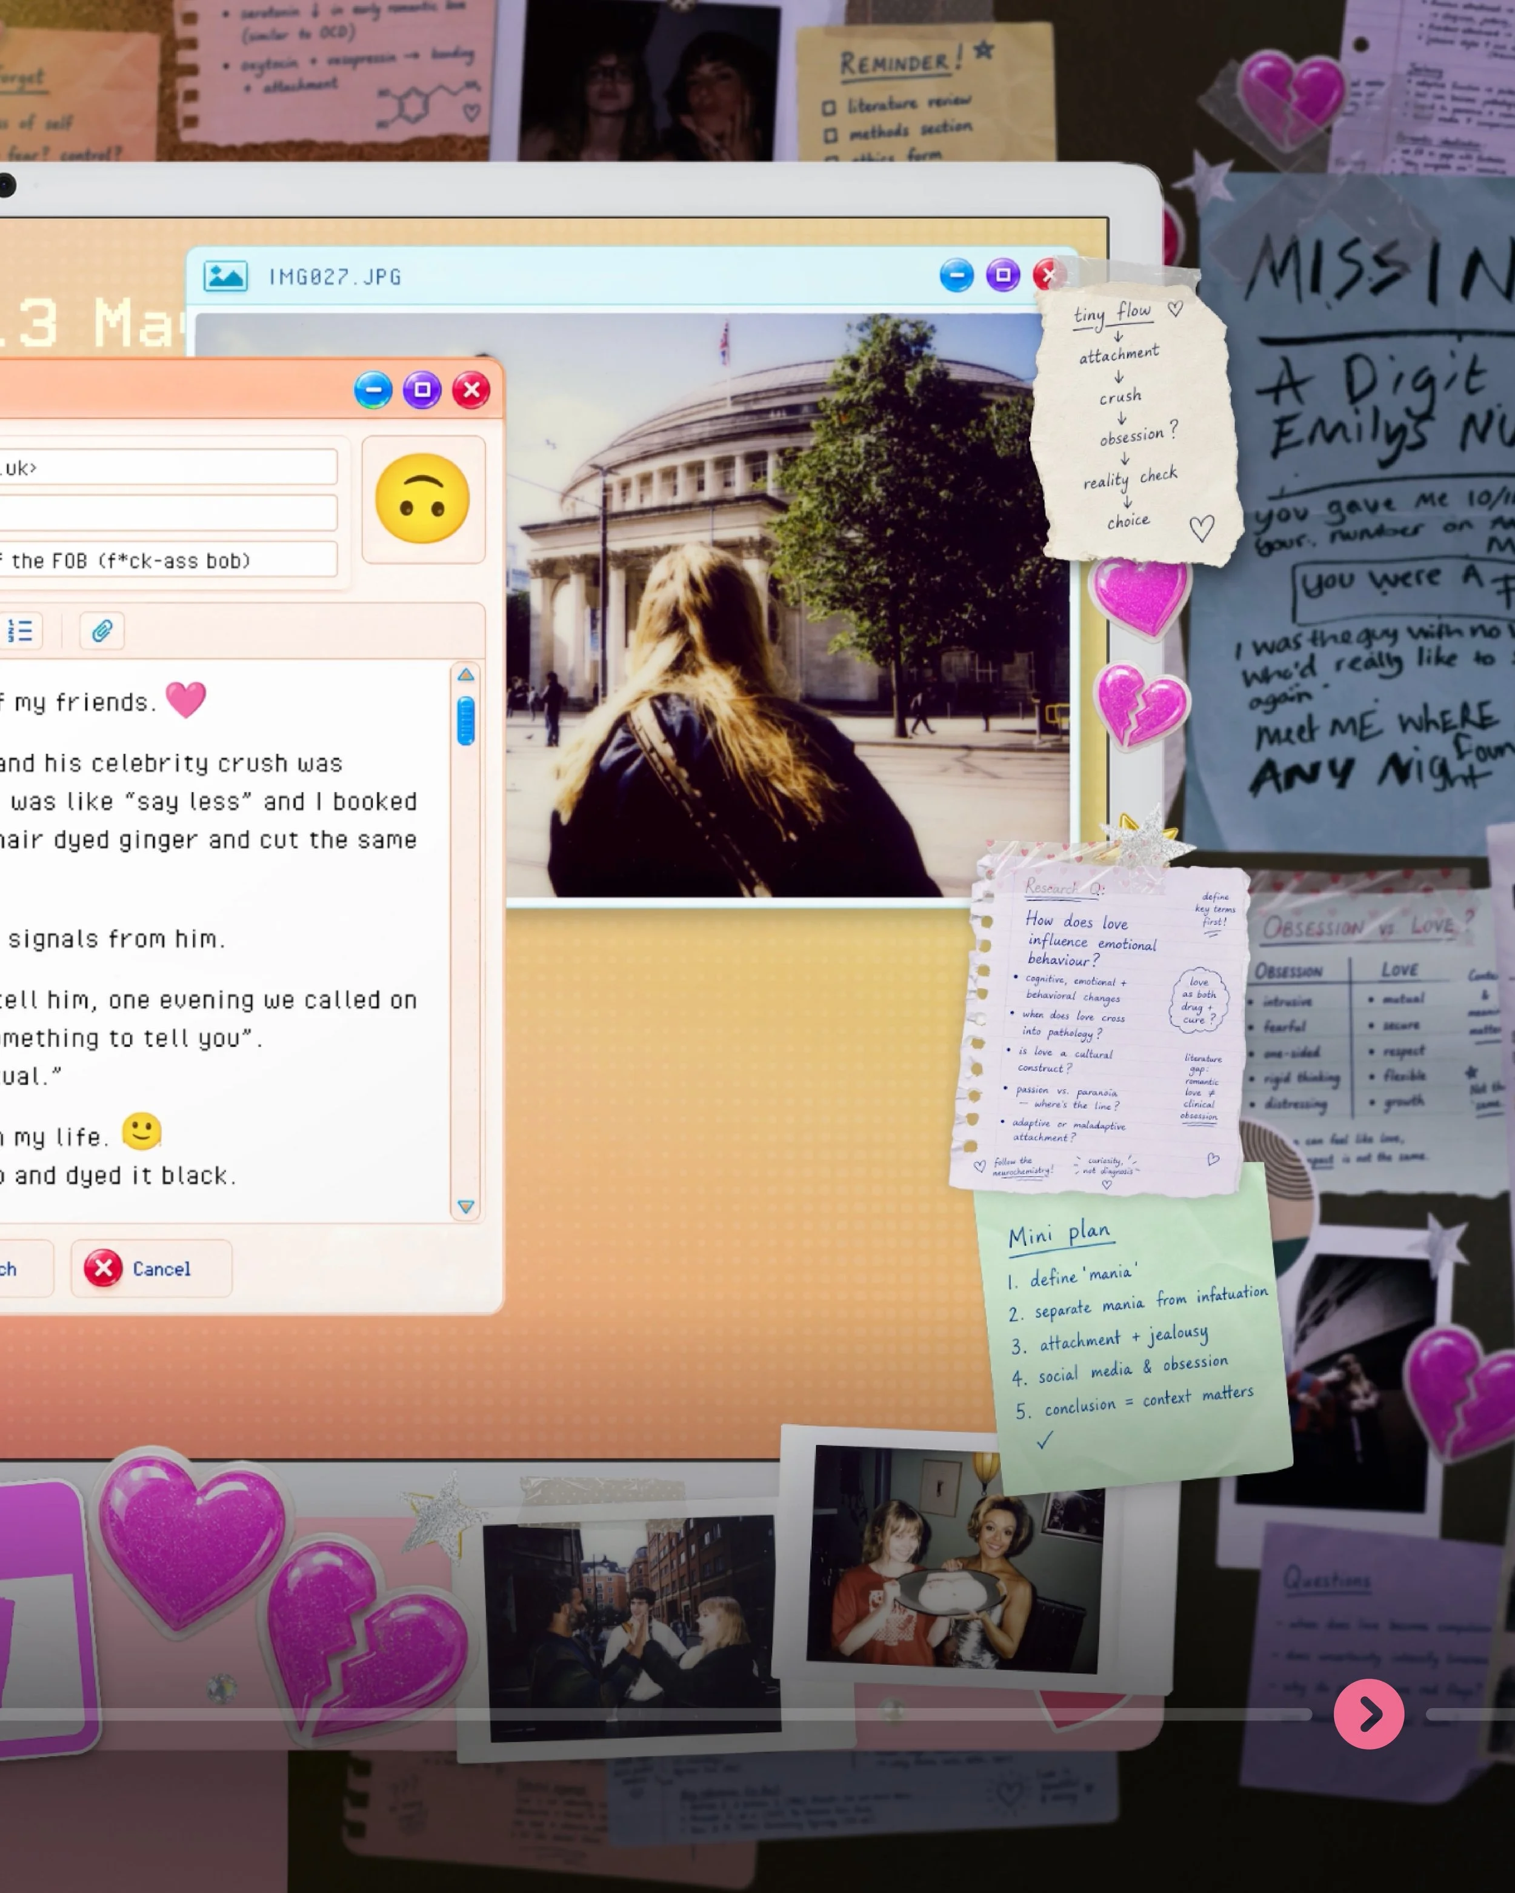Check the methods section checkbox
1515x1893 pixels.
pyautogui.click(x=830, y=135)
